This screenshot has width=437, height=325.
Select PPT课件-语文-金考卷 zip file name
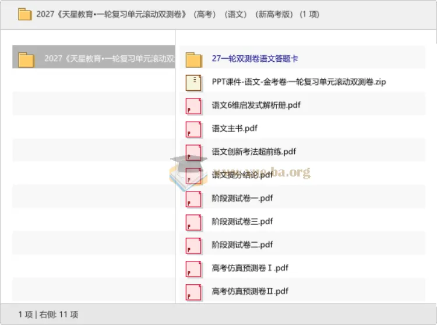[x=299, y=82]
